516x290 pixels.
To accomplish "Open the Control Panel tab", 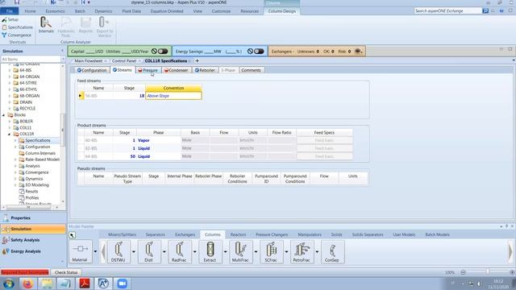I will pyautogui.click(x=123, y=61).
